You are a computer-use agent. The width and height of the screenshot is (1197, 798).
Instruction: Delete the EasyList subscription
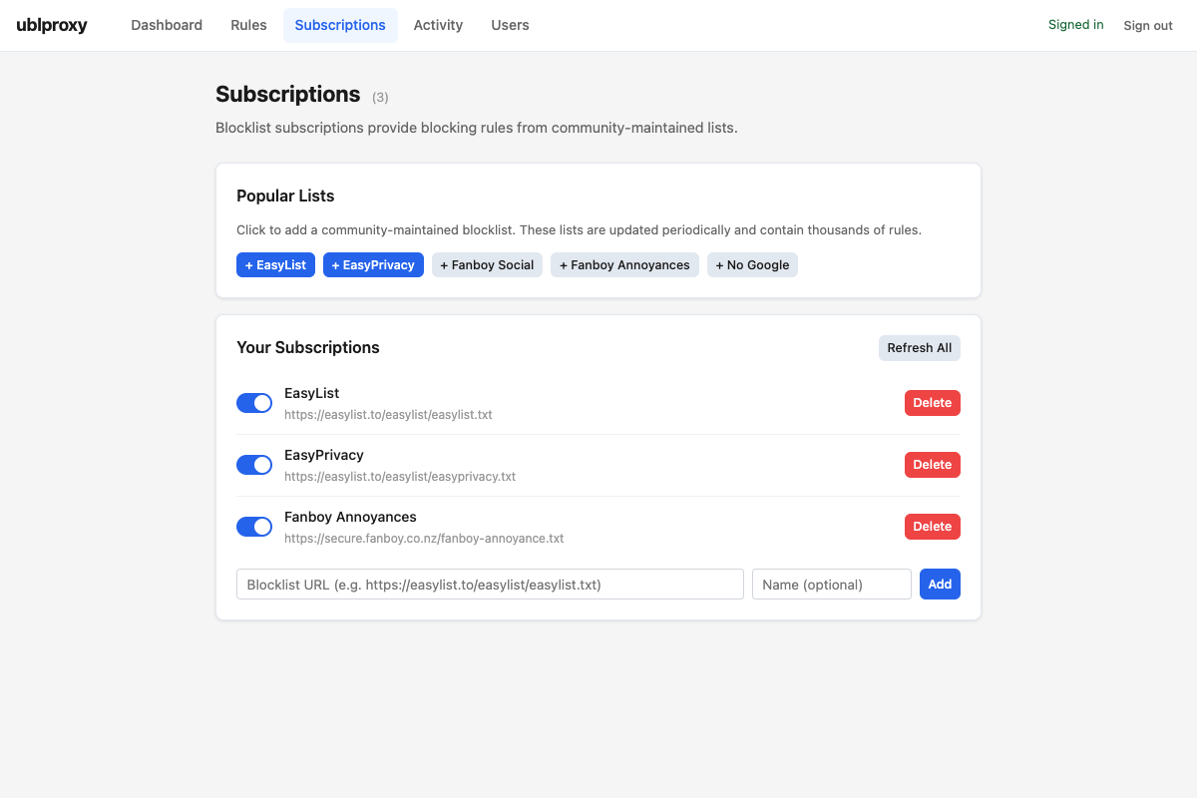(932, 403)
